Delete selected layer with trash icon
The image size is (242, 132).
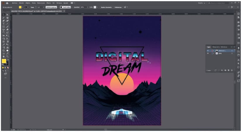pyautogui.click(x=232, y=70)
